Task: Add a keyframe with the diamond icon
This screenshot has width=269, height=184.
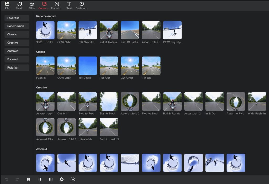Action: [x=61, y=179]
